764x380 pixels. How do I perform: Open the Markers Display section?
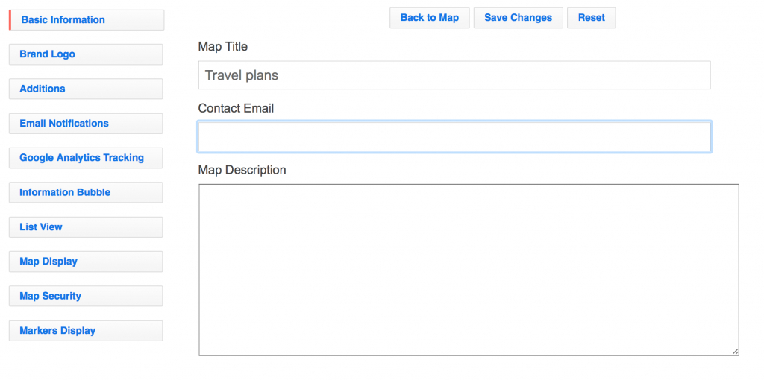(86, 331)
